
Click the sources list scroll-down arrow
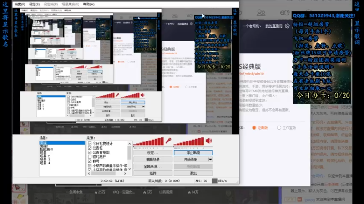(130, 169)
